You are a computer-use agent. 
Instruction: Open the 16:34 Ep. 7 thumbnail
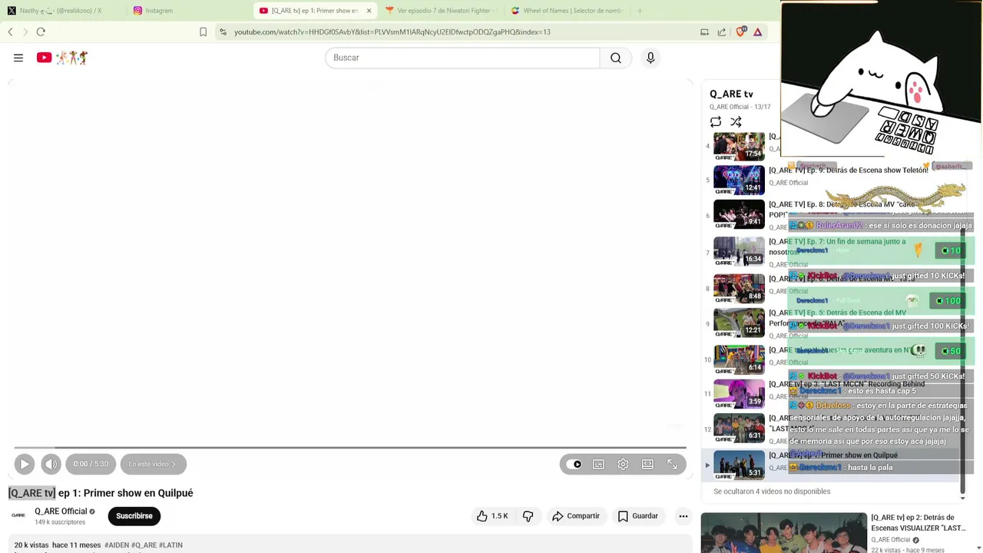point(739,251)
